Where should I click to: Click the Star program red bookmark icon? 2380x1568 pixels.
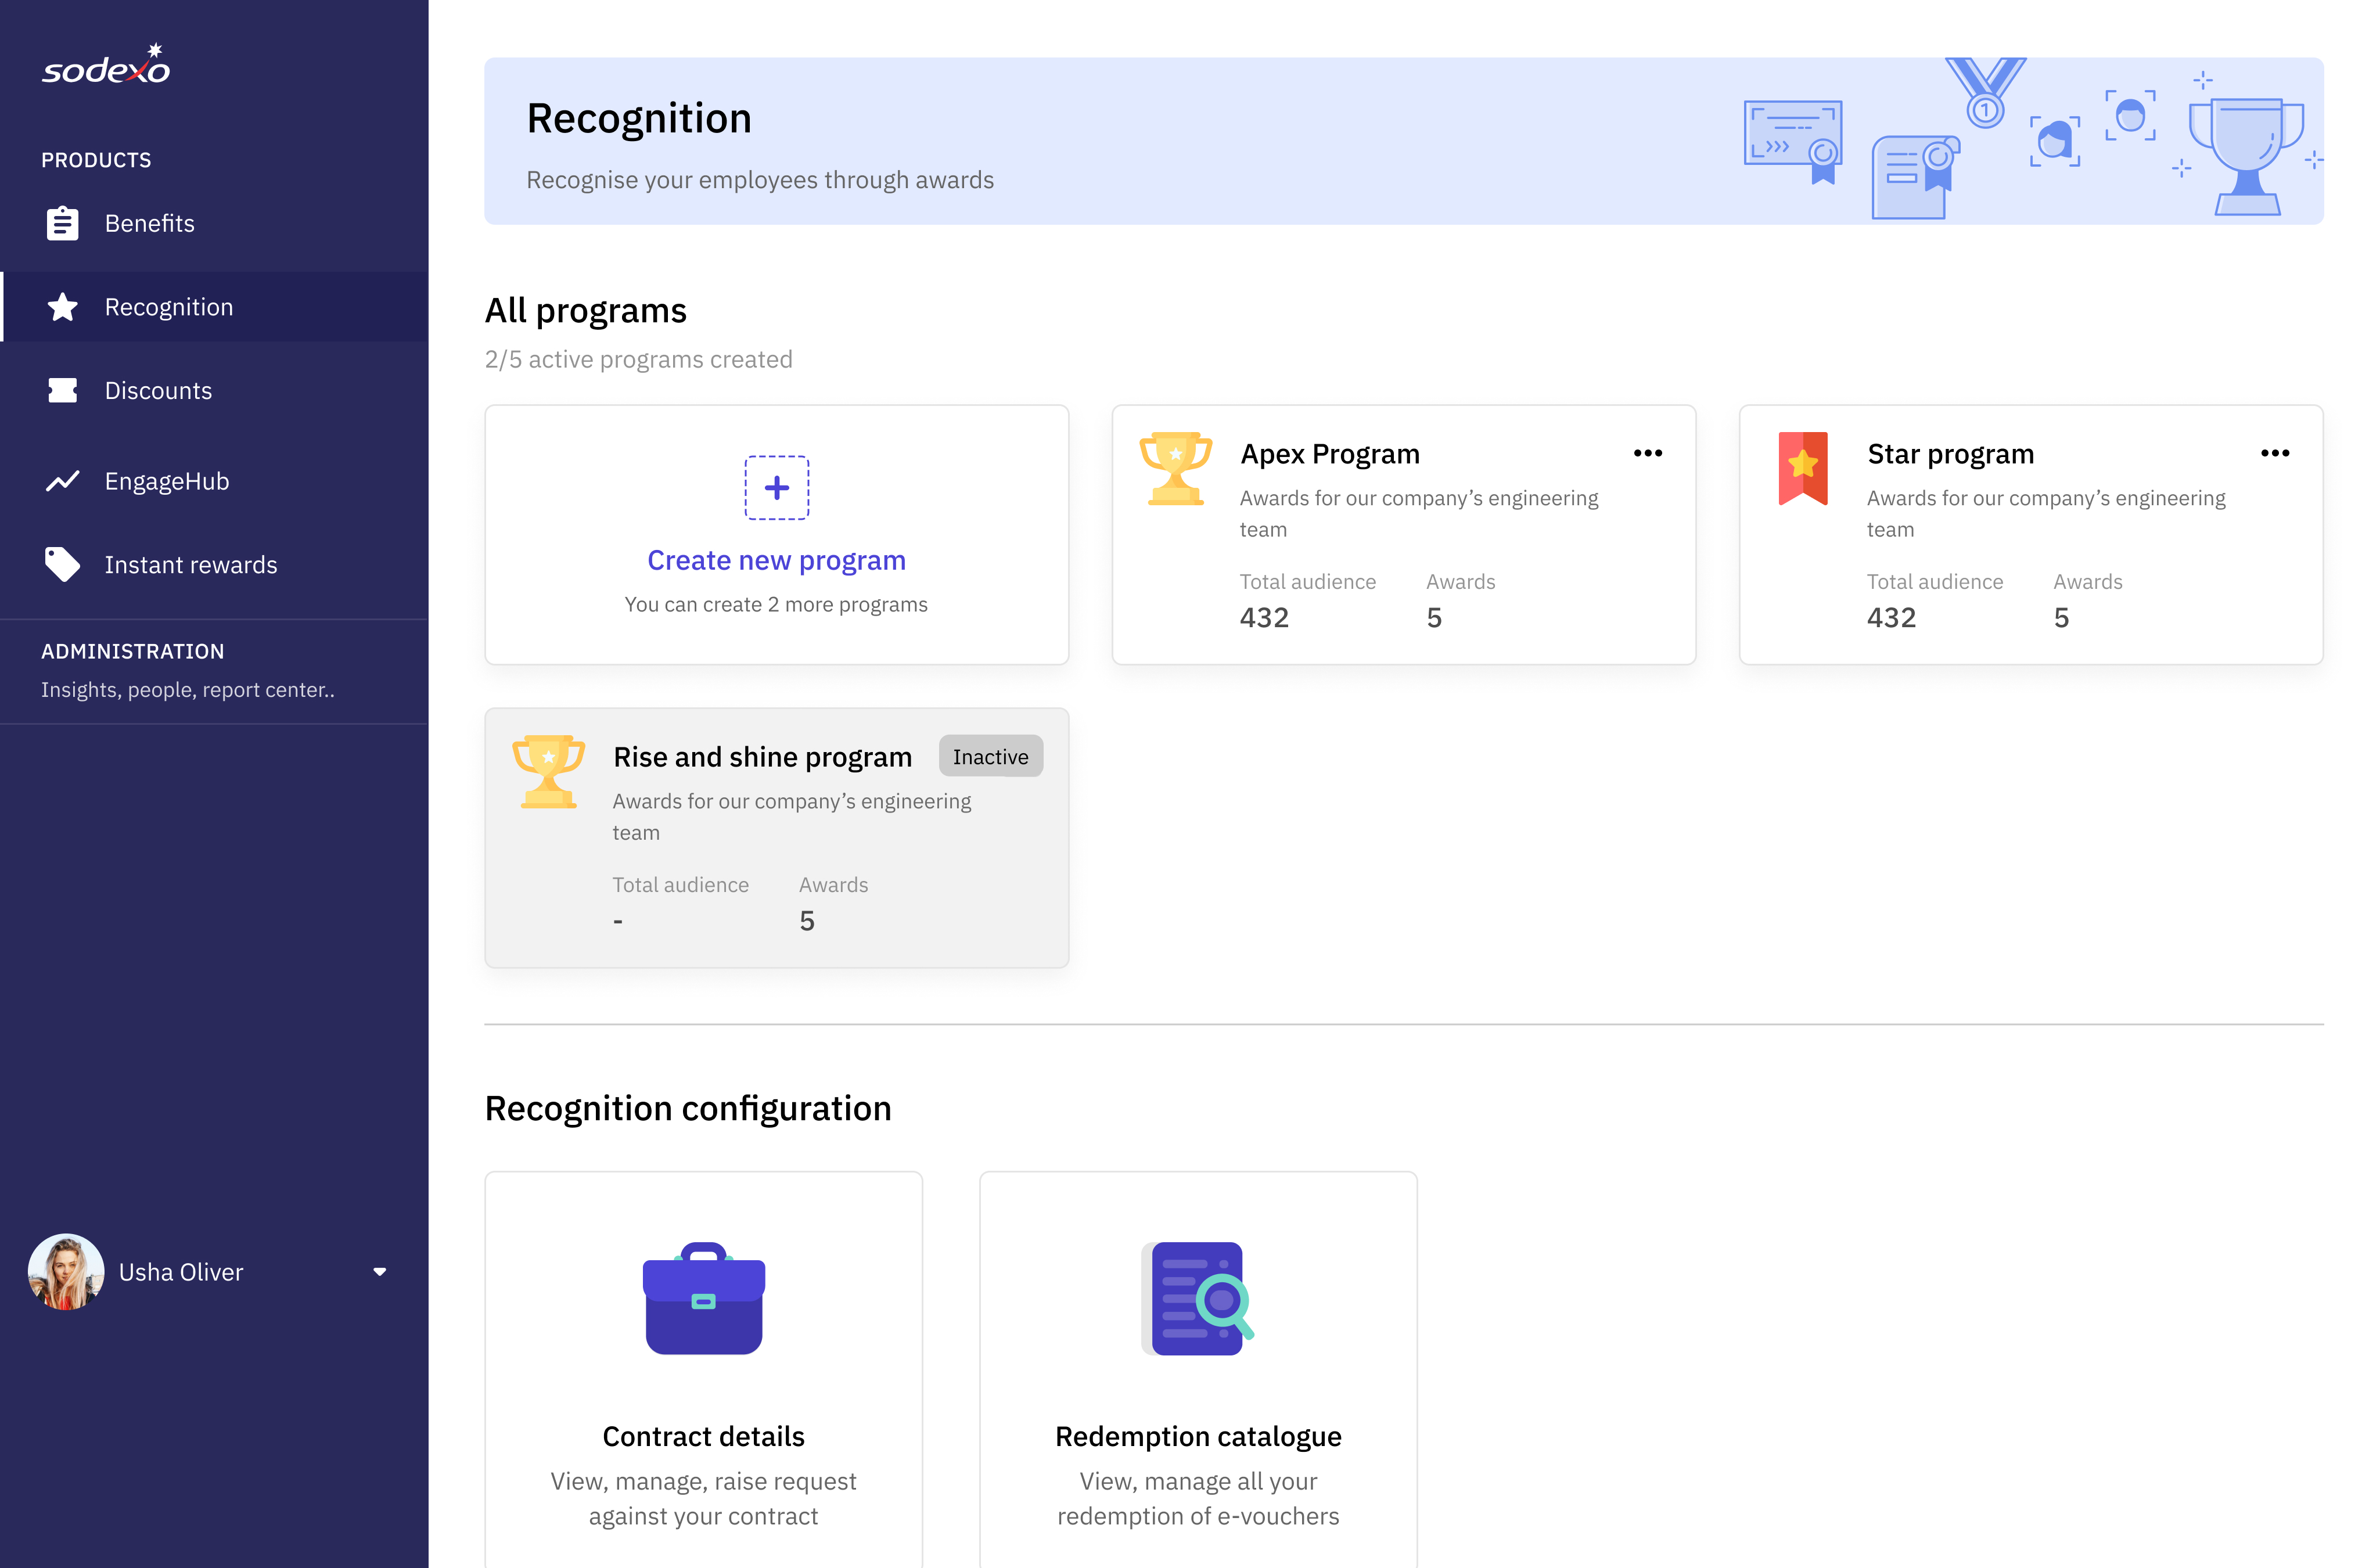[x=1802, y=468]
